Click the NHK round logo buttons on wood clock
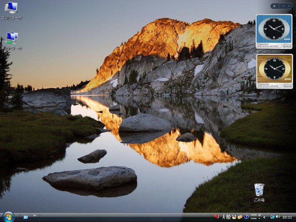 [x=287, y=86]
